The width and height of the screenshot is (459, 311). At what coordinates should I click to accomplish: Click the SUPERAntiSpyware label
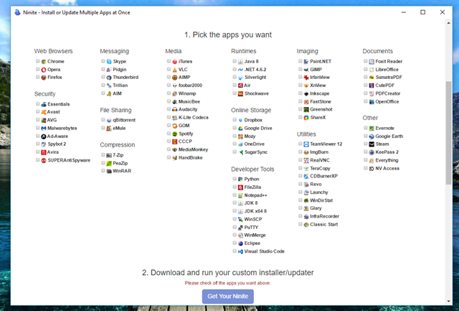[69, 160]
